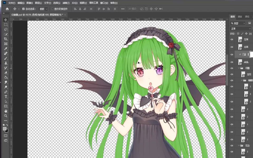Image resolution: width=253 pixels, height=158 pixels.
Task: Hide the 左耳 layer
Action: (x=232, y=39)
